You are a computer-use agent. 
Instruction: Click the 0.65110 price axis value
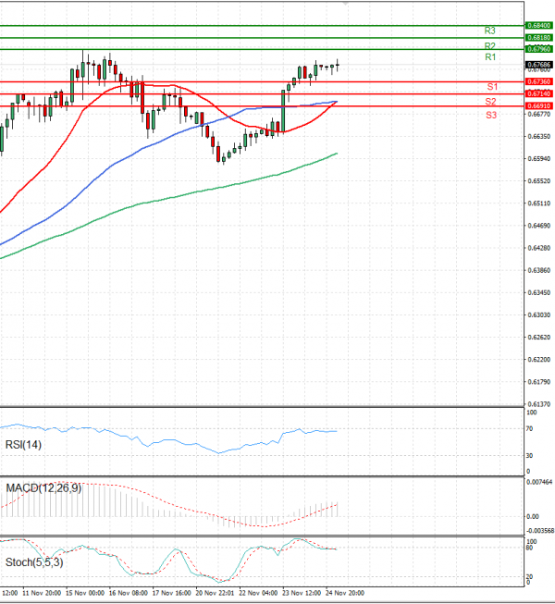click(539, 203)
